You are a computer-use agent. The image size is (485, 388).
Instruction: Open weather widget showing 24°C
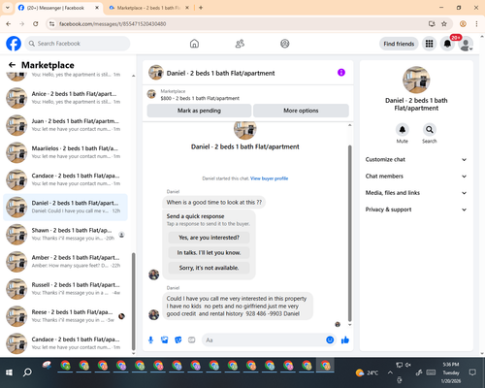367,372
